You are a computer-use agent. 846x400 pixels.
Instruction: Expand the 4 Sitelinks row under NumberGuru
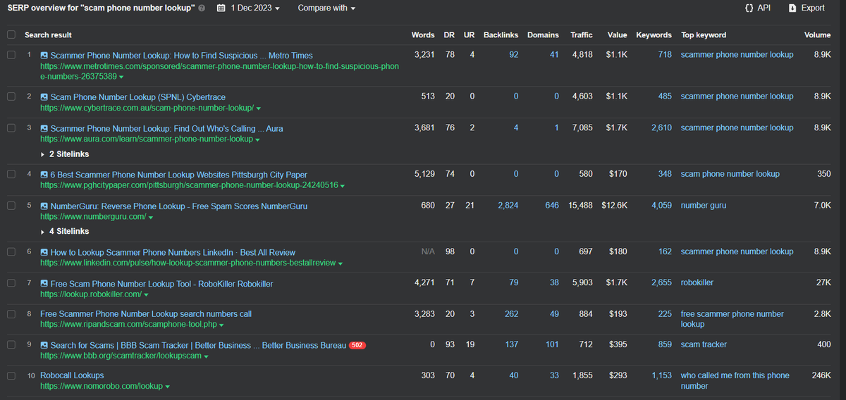pos(65,232)
